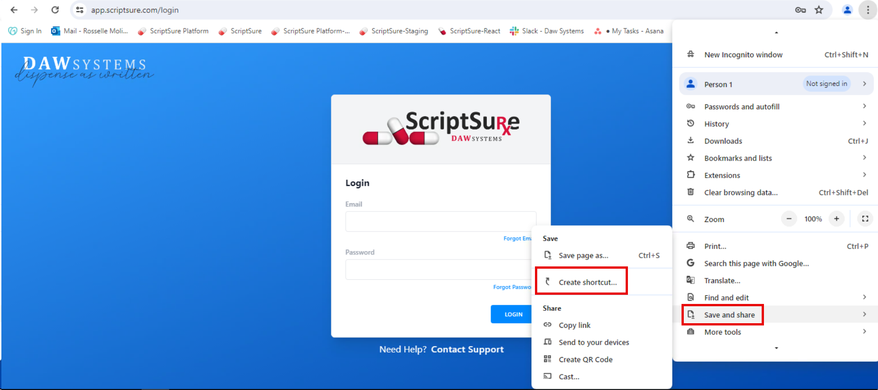
Task: Click the trash icon beside Clear browsing data
Action: pos(690,192)
